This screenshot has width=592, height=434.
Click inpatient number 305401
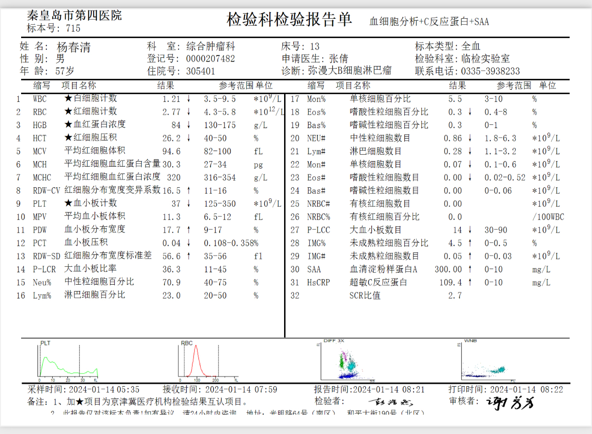coord(201,71)
